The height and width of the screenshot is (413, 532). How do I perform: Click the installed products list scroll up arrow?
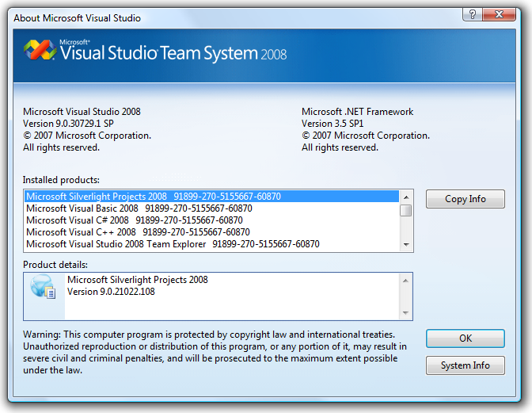(x=406, y=197)
